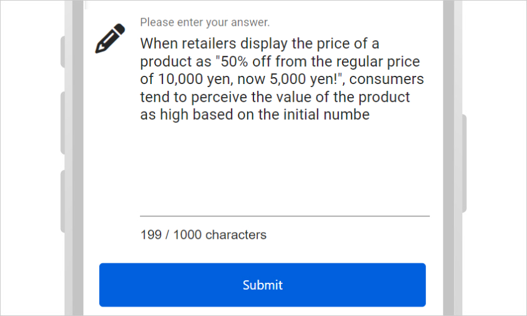Click the "199 / 1000 characters" counter
Image resolution: width=527 pixels, height=316 pixels.
tap(203, 235)
